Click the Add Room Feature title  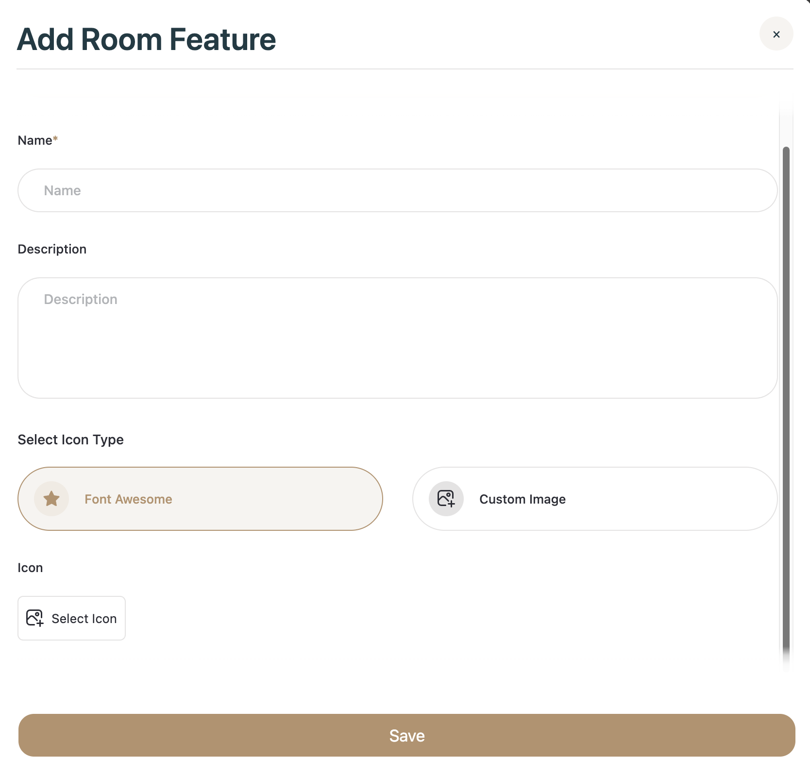pyautogui.click(x=146, y=39)
